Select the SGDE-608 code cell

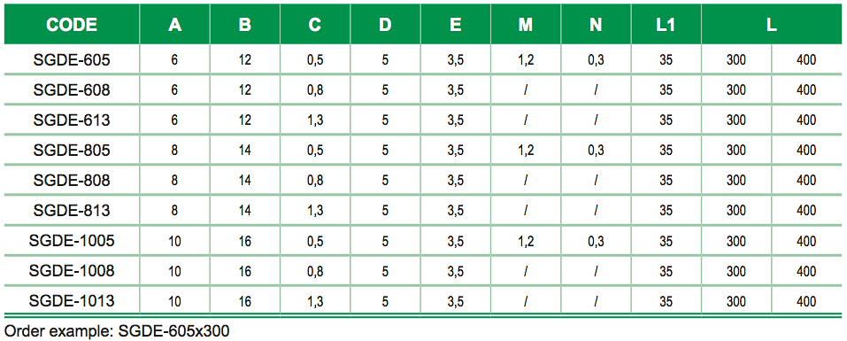pos(72,89)
